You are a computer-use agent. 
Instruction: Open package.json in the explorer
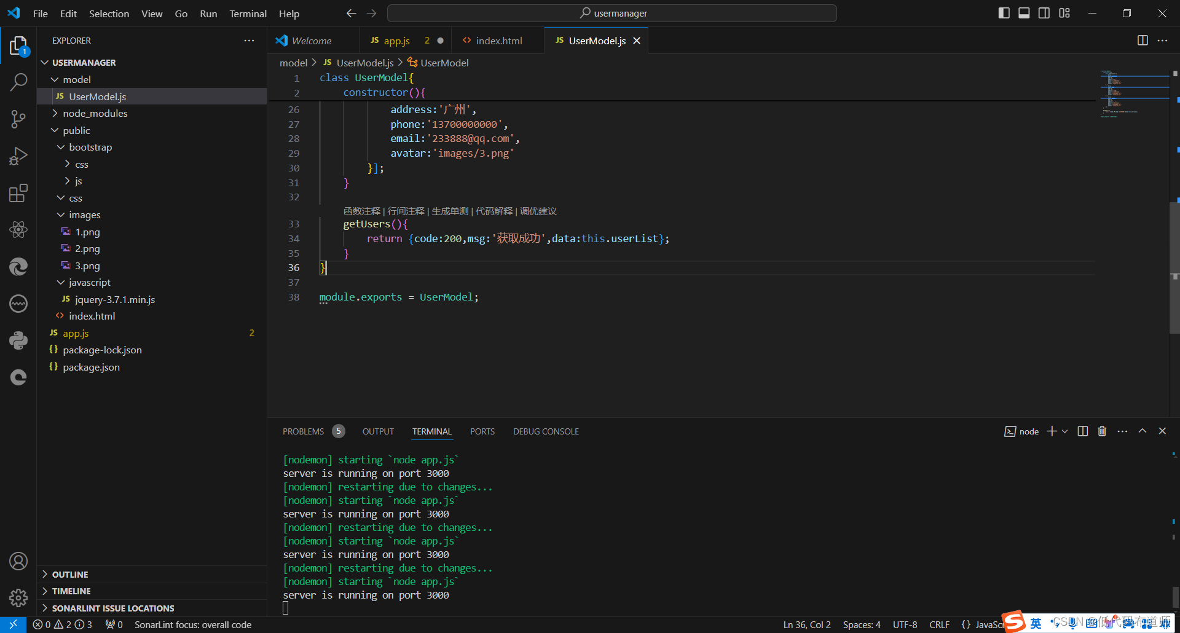tap(152, 367)
